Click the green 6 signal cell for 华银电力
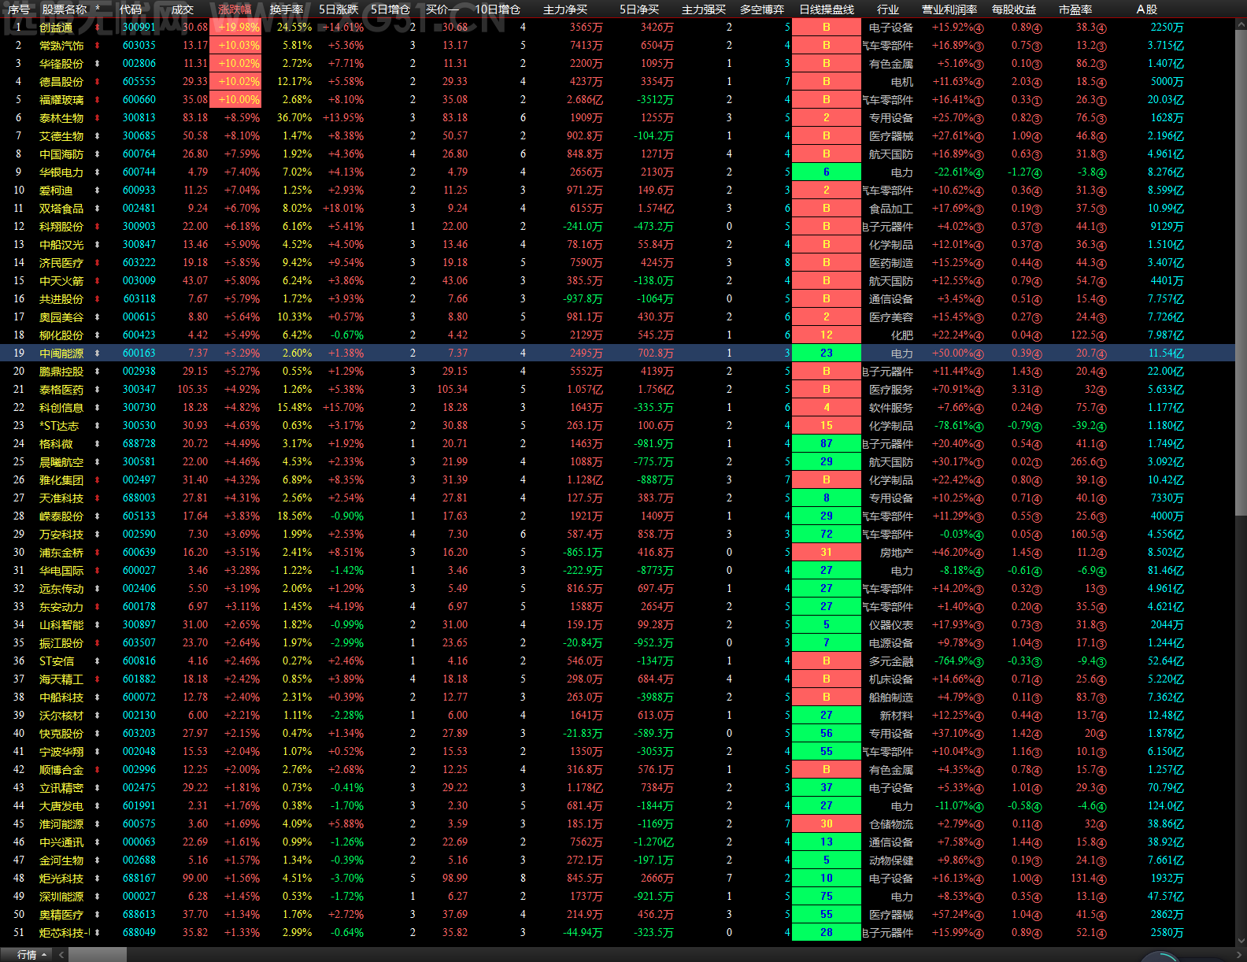Screen dimensions: 1247x962 (827, 172)
